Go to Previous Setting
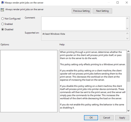 [81, 11]
